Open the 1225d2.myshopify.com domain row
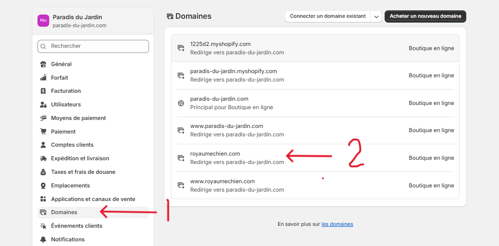 click(x=315, y=48)
